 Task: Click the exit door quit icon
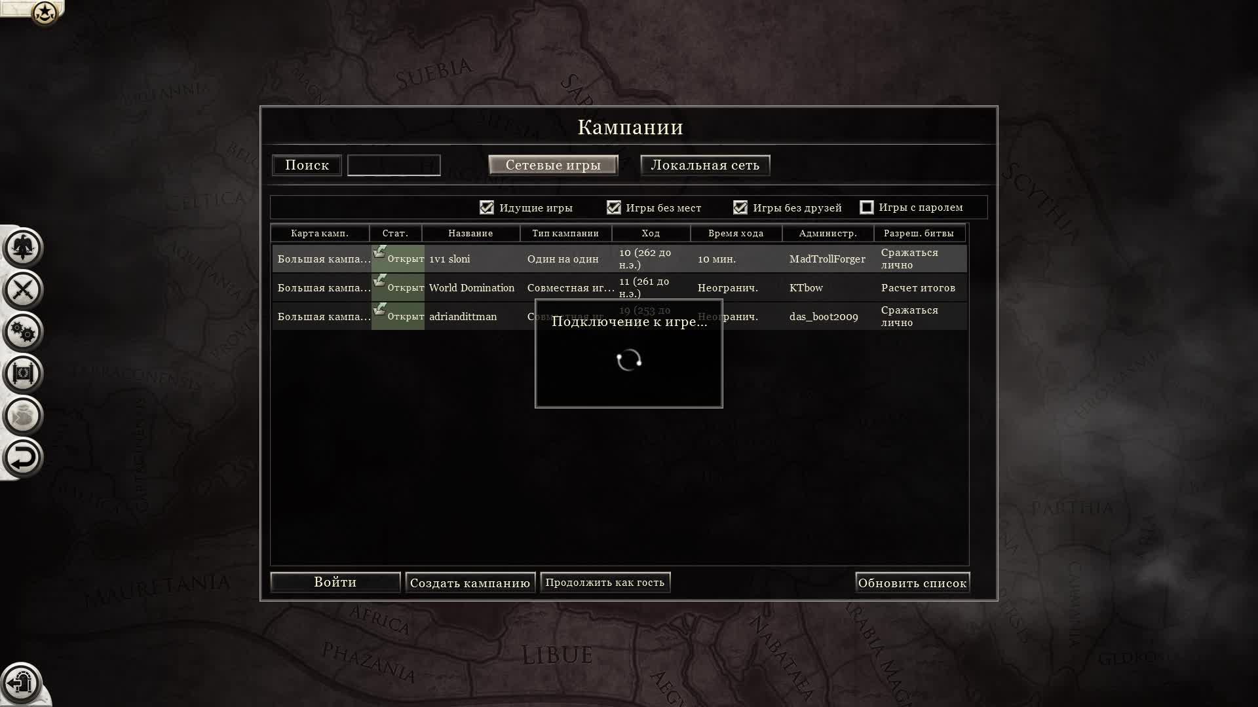22,683
